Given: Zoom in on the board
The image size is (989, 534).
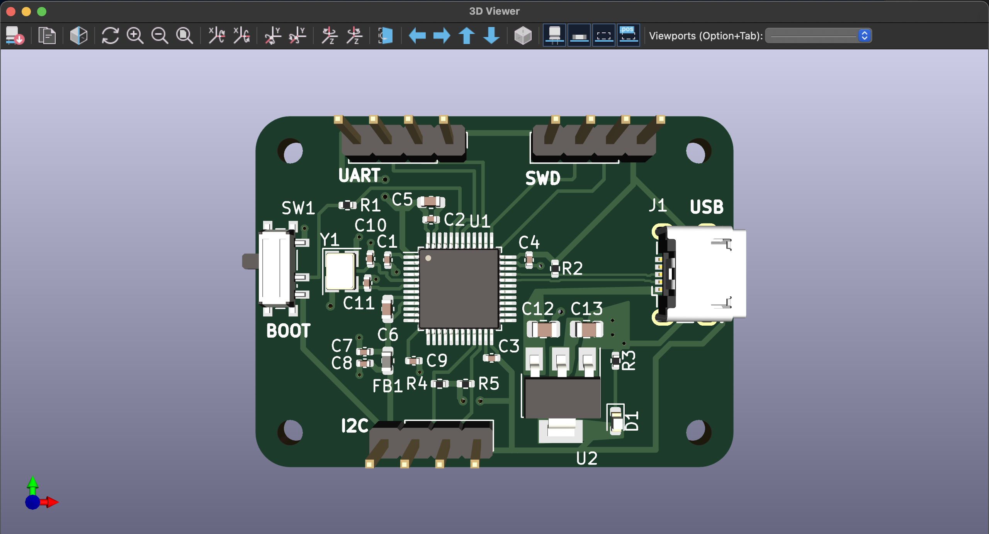Looking at the screenshot, I should (x=135, y=35).
